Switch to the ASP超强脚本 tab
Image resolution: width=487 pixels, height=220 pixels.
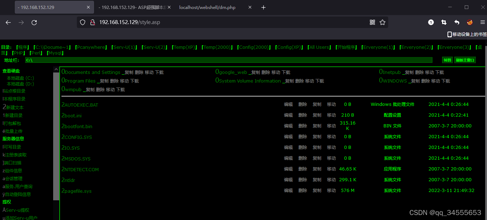pyautogui.click(x=135, y=7)
